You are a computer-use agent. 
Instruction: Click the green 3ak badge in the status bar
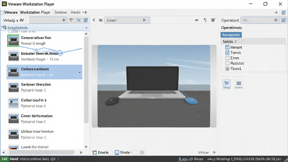[x=4, y=159]
